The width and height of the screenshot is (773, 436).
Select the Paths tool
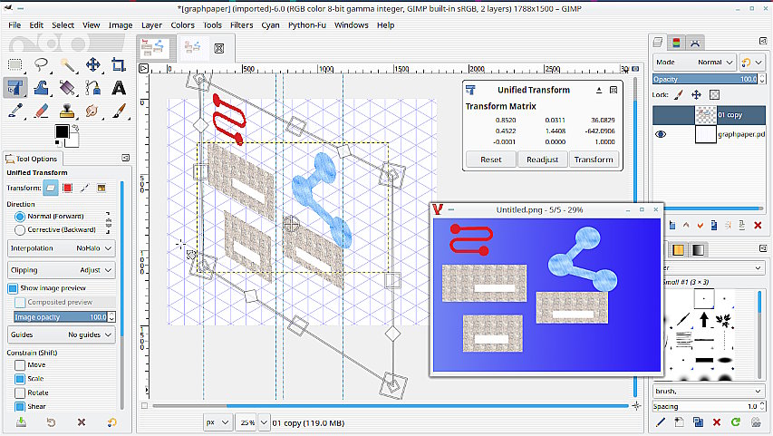[92, 88]
